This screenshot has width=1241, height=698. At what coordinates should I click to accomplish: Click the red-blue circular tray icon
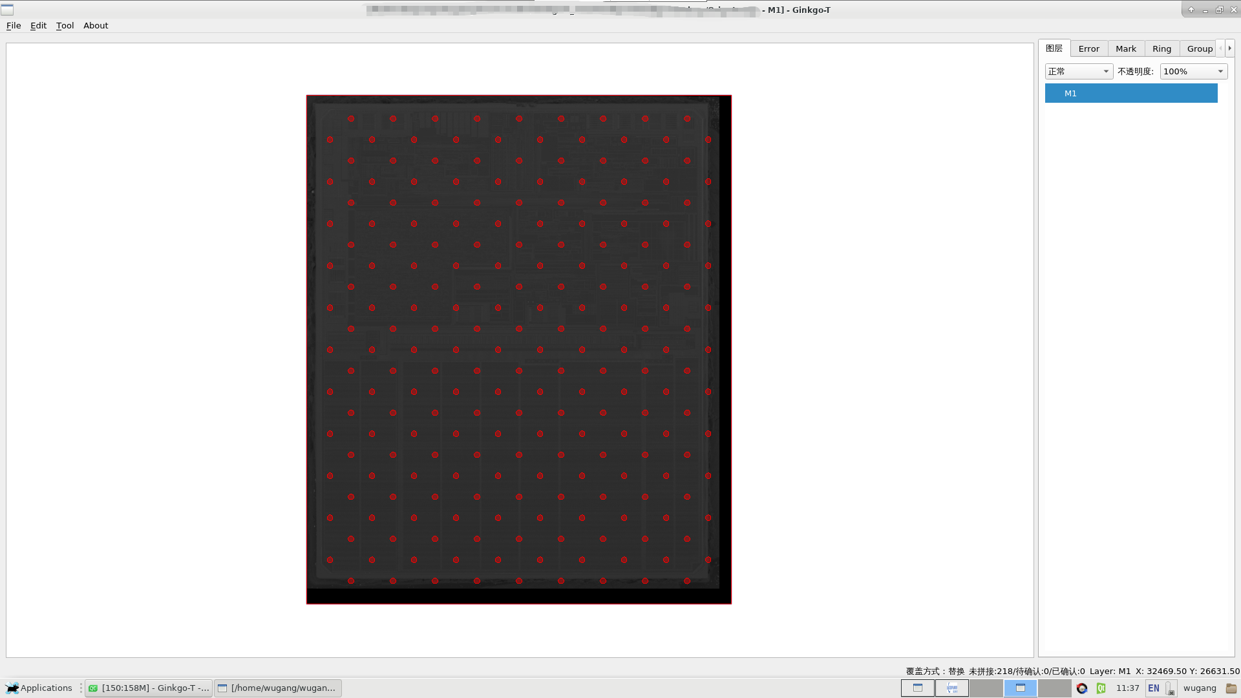pyautogui.click(x=1082, y=688)
